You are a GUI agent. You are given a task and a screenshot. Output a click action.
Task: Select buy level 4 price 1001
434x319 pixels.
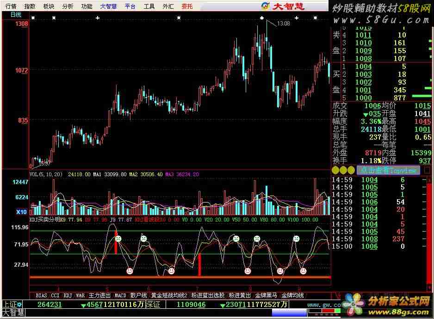click(x=363, y=90)
